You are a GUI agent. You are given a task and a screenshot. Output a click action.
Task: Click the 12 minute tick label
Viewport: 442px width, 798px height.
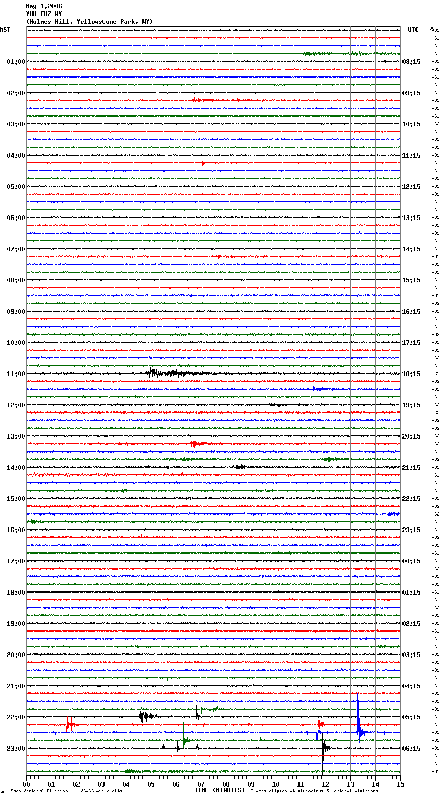(326, 784)
